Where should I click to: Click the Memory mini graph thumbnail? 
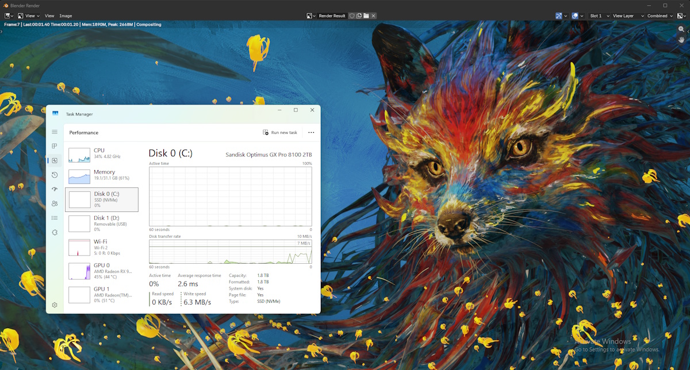(x=79, y=176)
